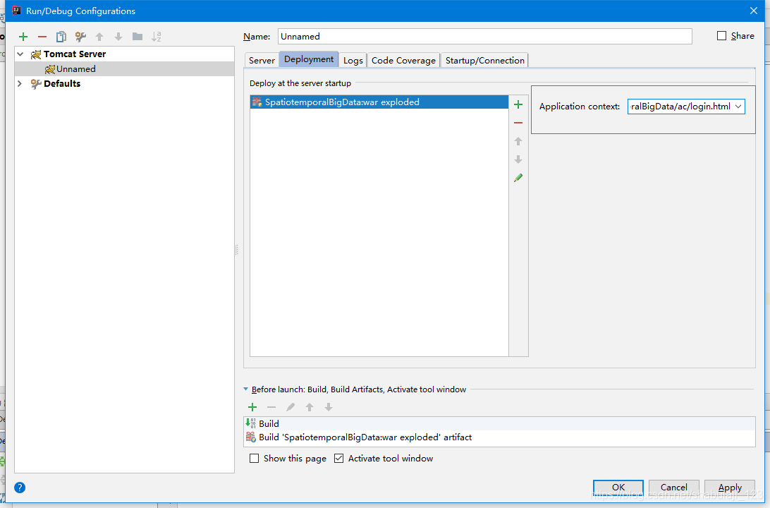This screenshot has width=770, height=508.
Task: Select Unnamed Tomcat configuration
Action: click(x=125, y=68)
